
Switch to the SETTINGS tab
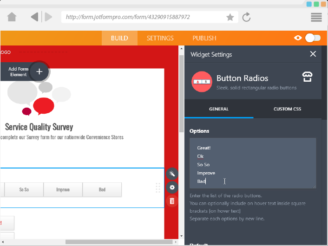point(160,38)
